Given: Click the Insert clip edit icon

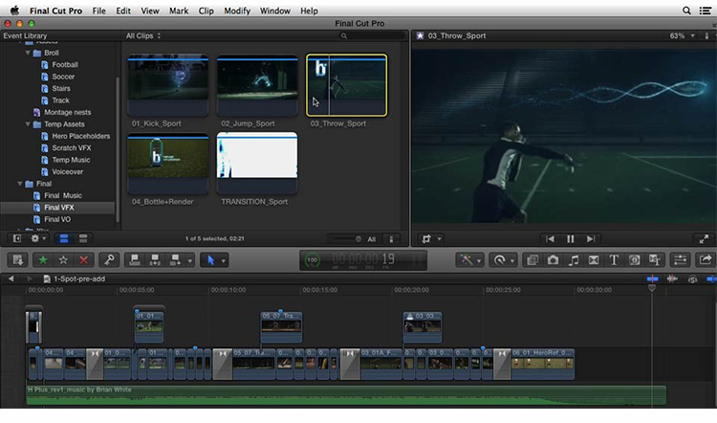Looking at the screenshot, I should coord(155,260).
